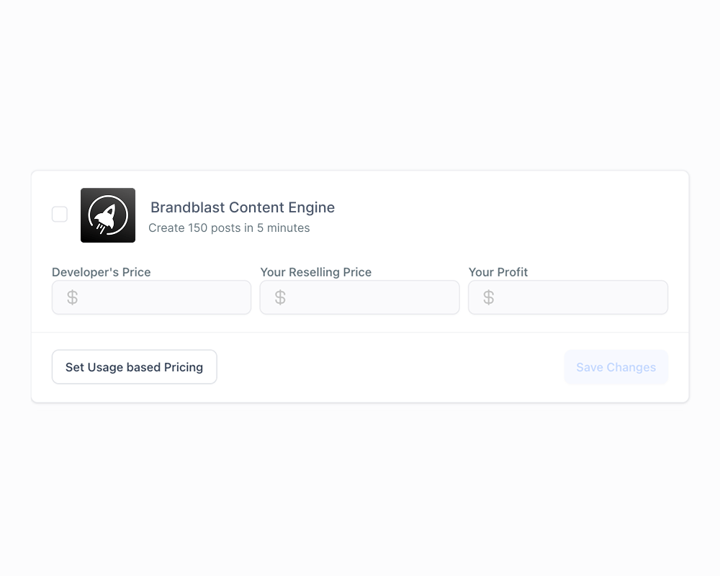Click inside the Your Profit input box
The height and width of the screenshot is (576, 720).
coord(568,297)
